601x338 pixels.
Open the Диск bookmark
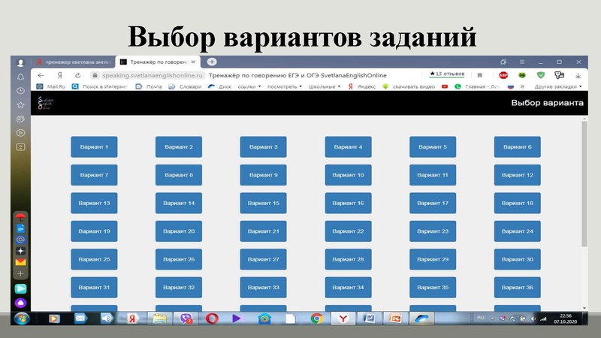[220, 86]
